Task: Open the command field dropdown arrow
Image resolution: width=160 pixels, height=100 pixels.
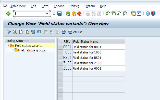Action: click(x=47, y=14)
